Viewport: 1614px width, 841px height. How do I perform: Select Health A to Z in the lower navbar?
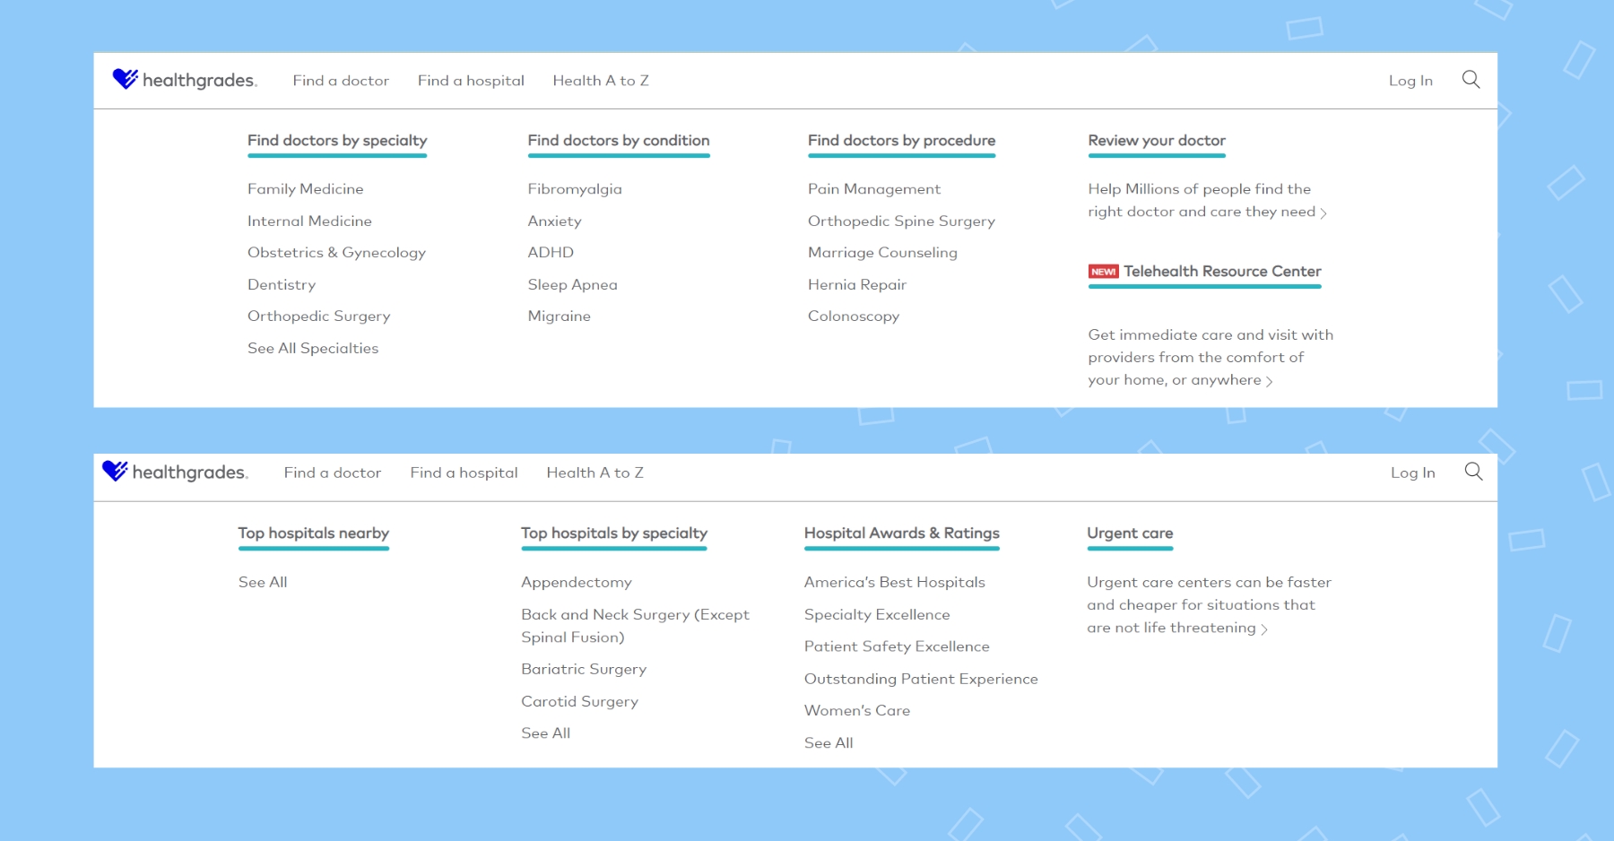pyautogui.click(x=594, y=473)
